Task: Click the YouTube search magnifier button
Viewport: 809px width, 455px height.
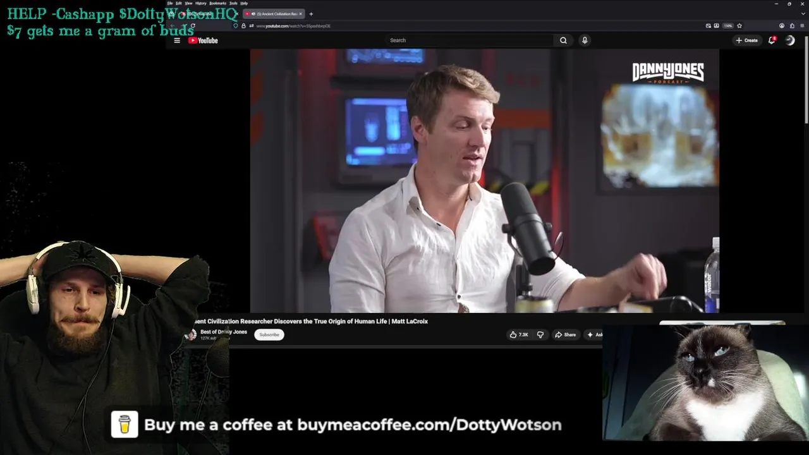Action: 563,40
